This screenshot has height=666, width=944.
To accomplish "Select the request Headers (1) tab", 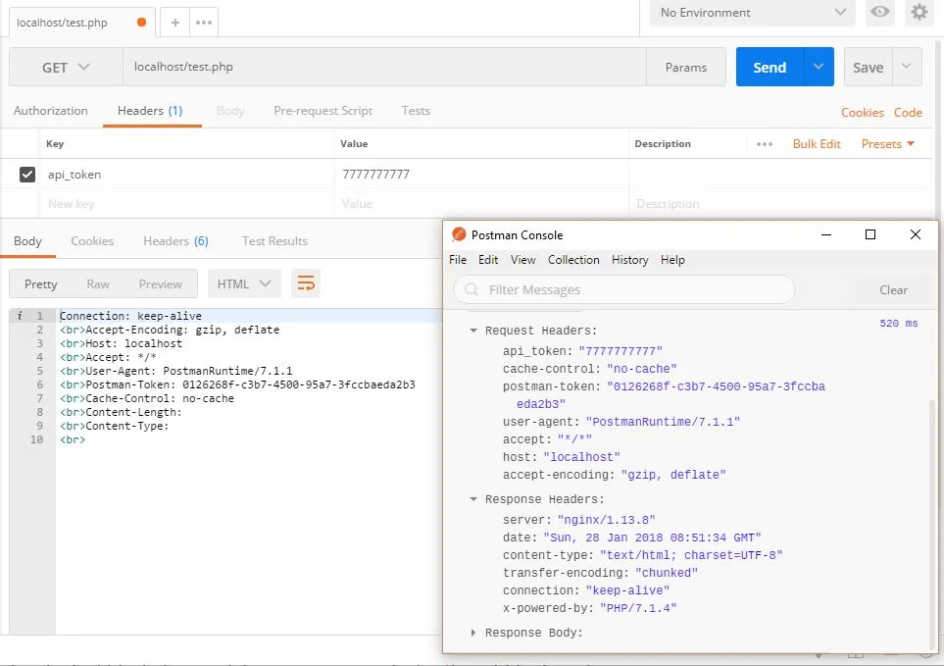I will (150, 111).
